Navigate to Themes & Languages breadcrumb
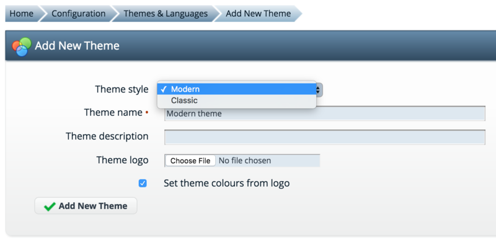 pos(166,14)
